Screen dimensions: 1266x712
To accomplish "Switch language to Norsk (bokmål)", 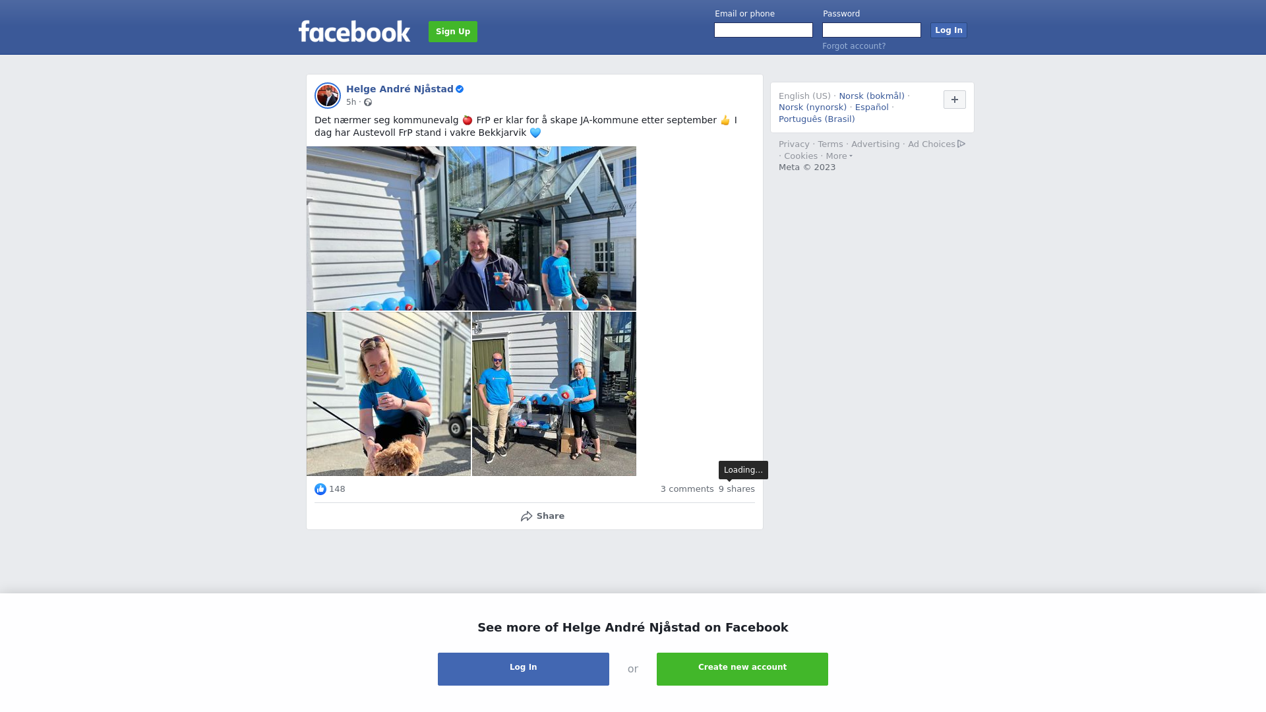I will point(872,96).
